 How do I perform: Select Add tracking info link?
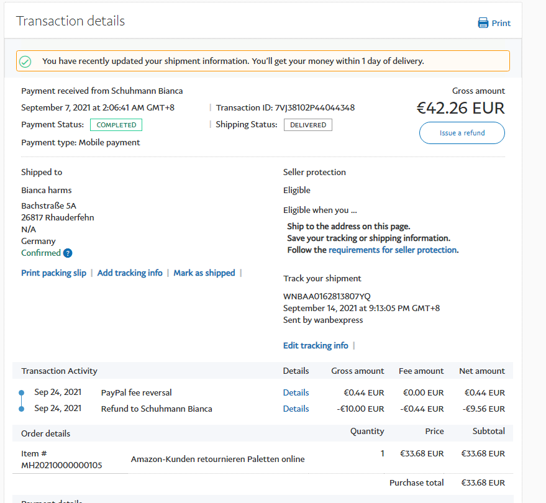(x=130, y=273)
